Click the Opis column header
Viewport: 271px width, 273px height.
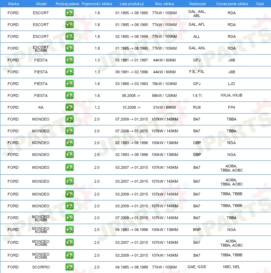point(260,4)
